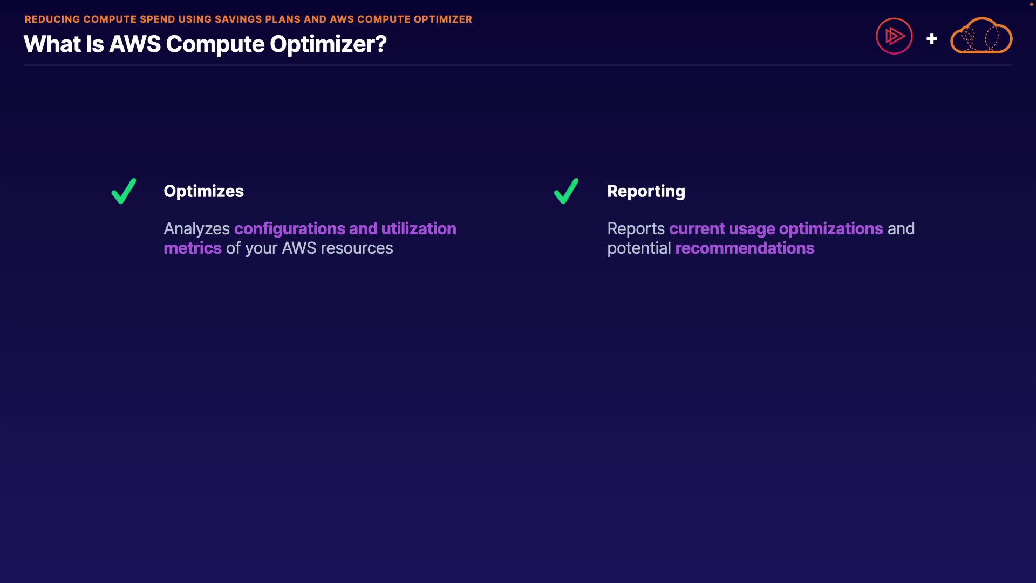
Task: Click the purple word recommendations
Action: [x=745, y=248]
